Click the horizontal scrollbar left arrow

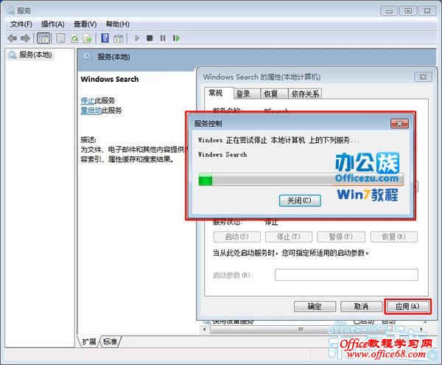coord(204,329)
